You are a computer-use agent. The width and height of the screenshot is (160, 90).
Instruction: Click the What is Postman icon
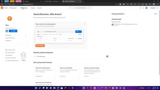point(6,58)
